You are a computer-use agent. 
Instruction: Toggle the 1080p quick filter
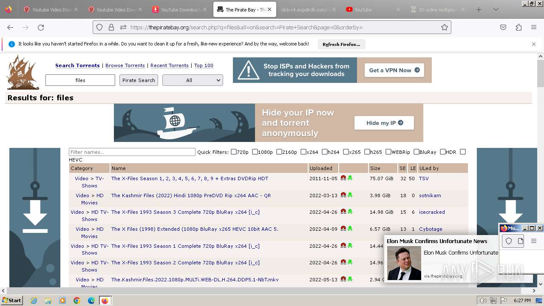pos(255,152)
